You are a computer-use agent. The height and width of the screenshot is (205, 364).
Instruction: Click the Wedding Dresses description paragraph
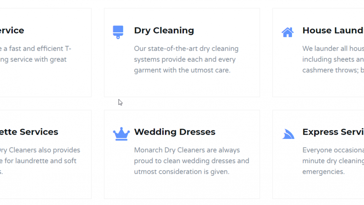click(x=191, y=161)
